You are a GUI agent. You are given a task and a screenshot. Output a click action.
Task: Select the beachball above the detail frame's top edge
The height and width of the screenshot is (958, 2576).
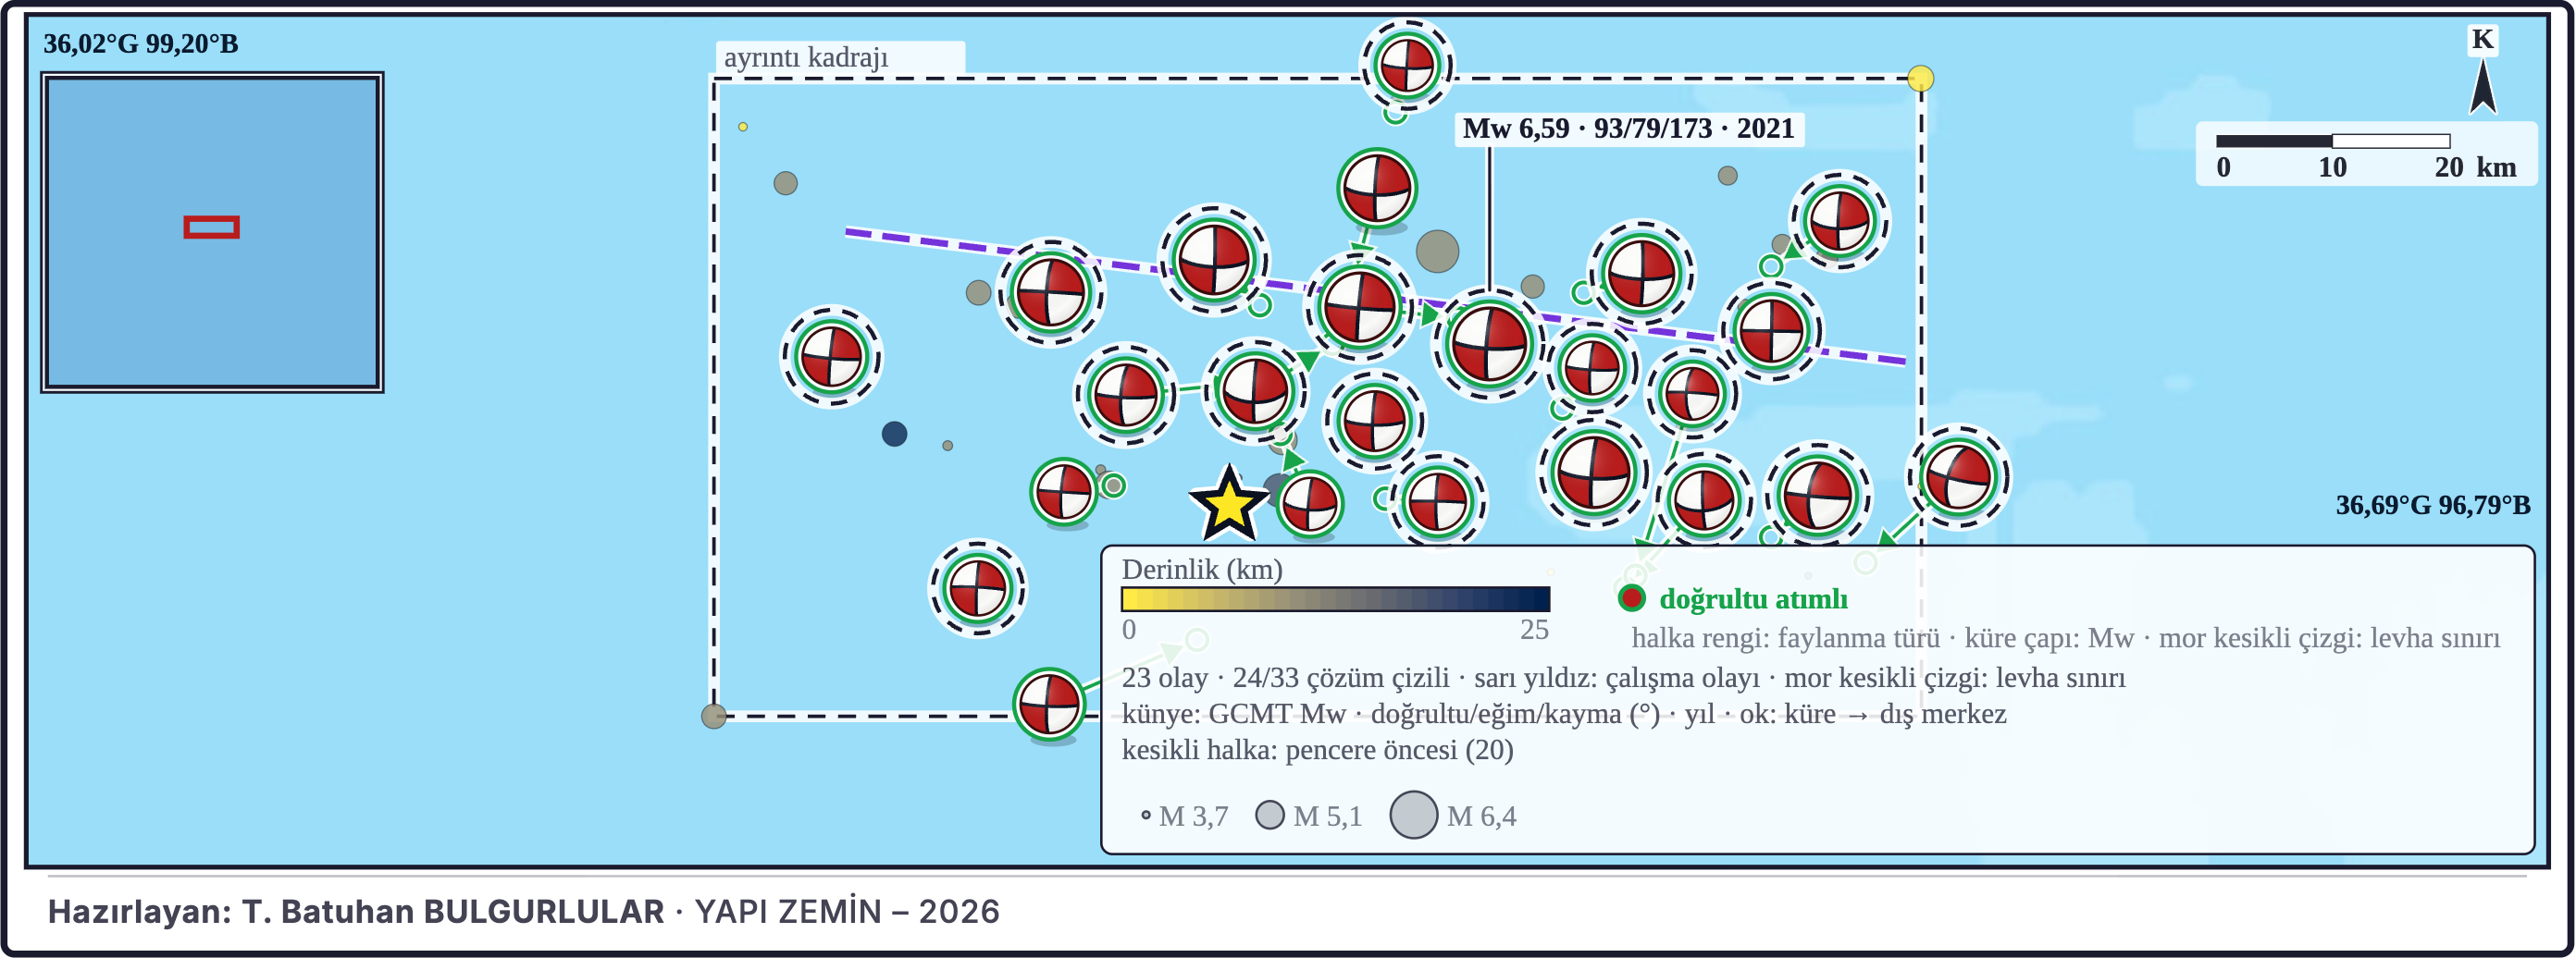coord(1406,66)
